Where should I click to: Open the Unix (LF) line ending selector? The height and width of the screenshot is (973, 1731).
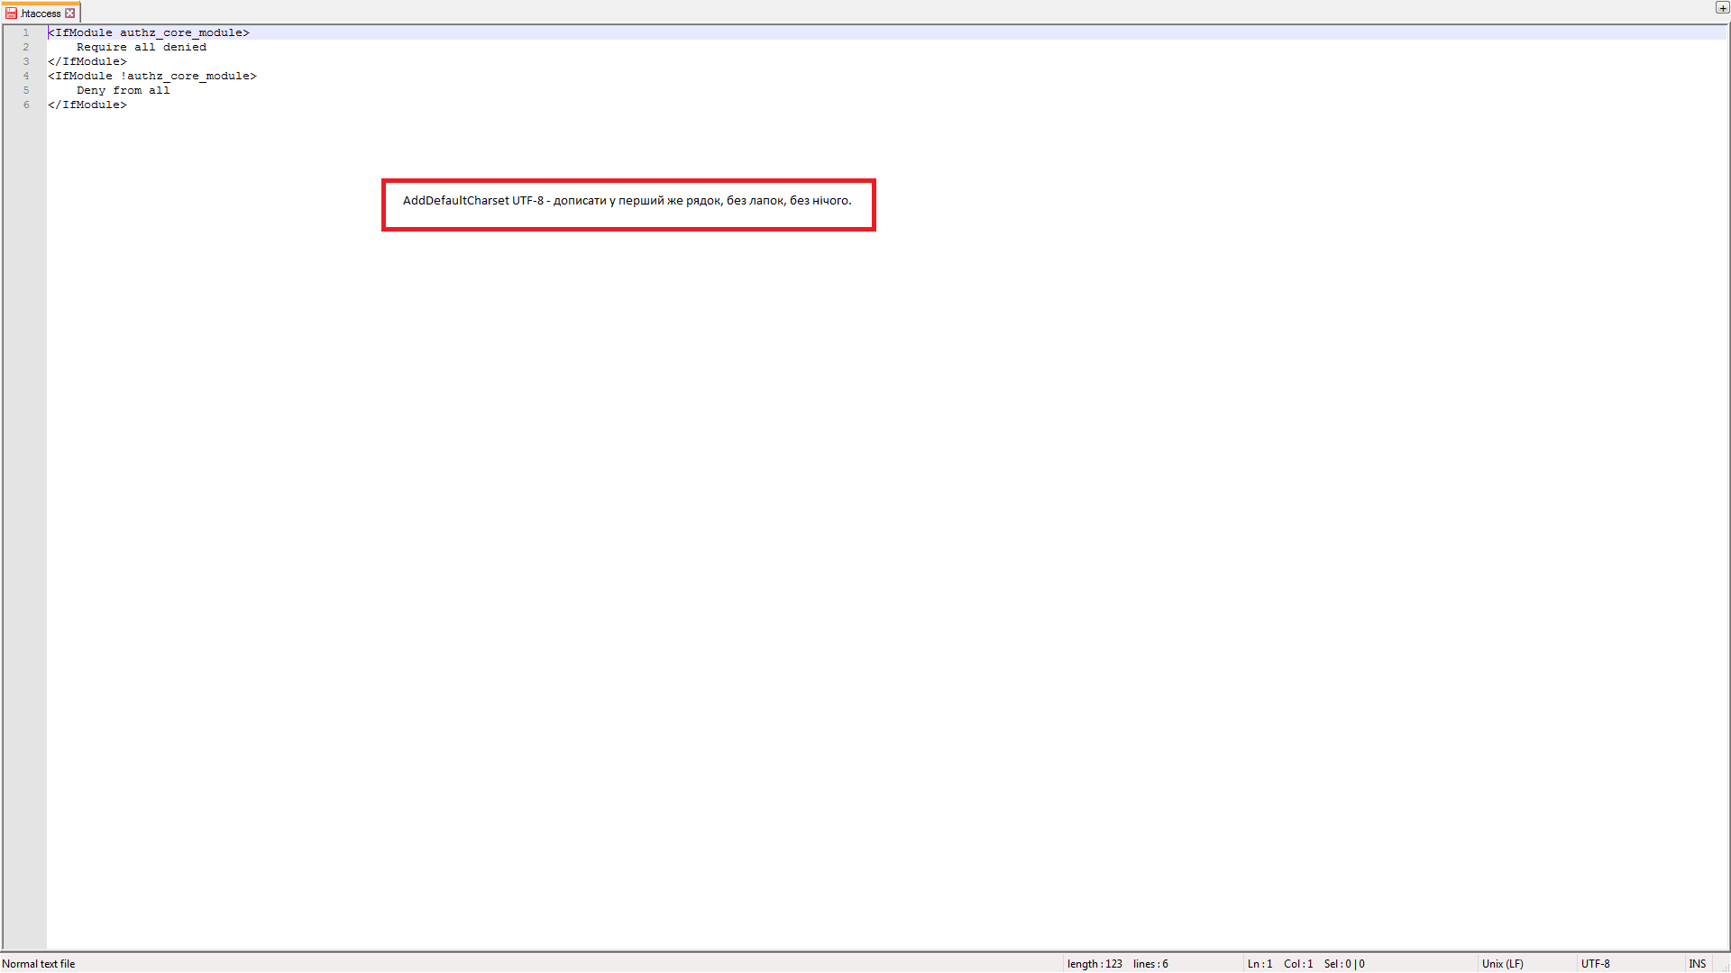1502,964
